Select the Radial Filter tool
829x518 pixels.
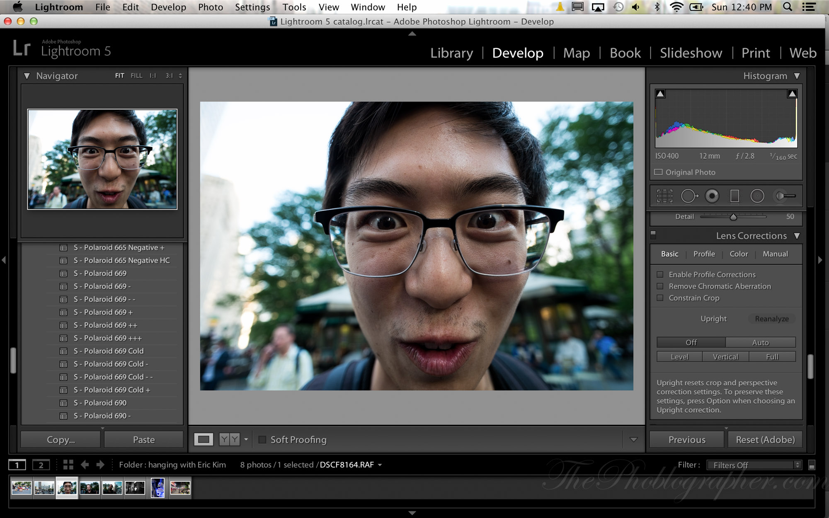click(757, 196)
